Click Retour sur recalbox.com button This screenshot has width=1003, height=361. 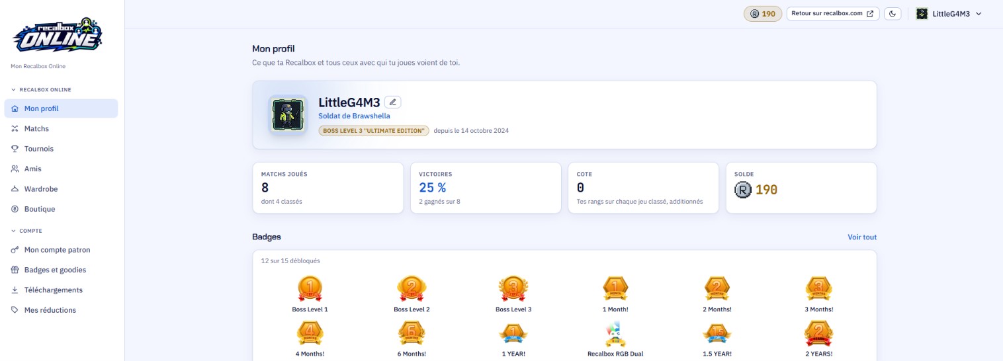coord(833,13)
